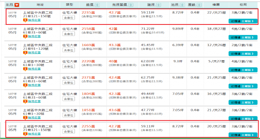
Task: Click 含車位 tag in the 2255萬 row
Action: point(69,131)
